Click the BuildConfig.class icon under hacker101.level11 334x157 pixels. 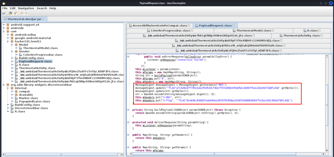click(16, 58)
